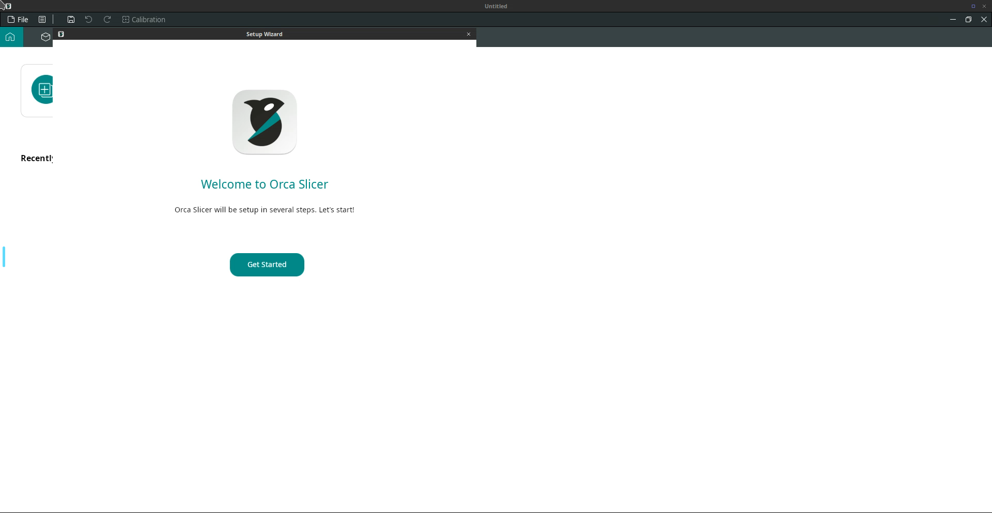Image resolution: width=992 pixels, height=513 pixels.
Task: Minimize the Orca Slicer main window
Action: tap(952, 20)
